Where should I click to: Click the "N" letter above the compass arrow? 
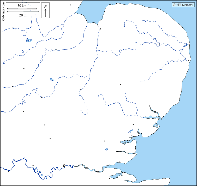coord(45,6)
